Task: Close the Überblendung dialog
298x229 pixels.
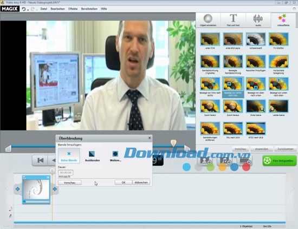Action: point(150,138)
